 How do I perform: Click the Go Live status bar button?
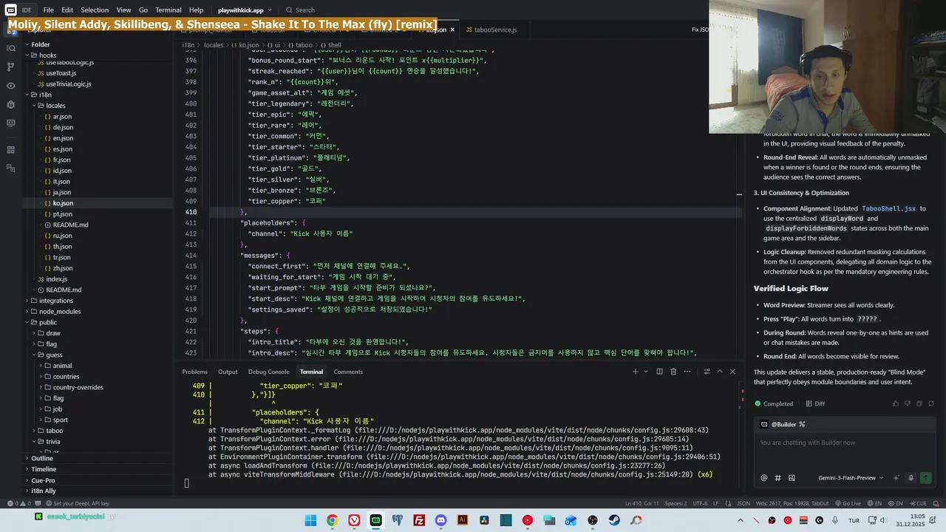(x=848, y=503)
